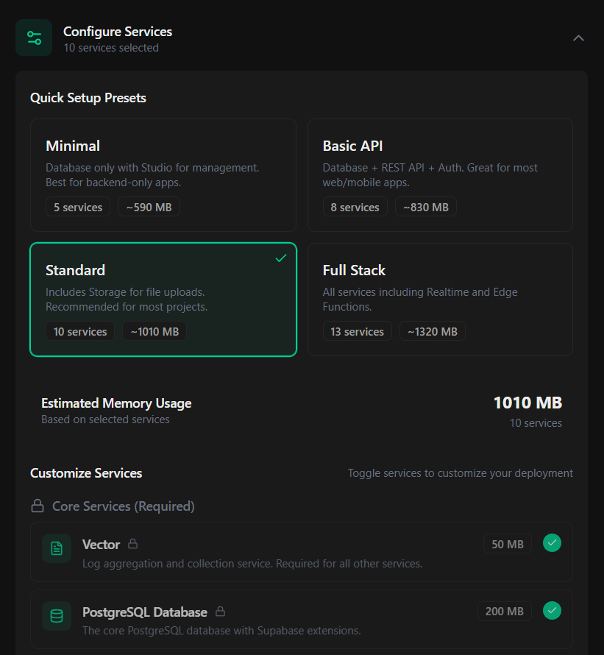Click the 5 services Minimal badge
The image size is (604, 655).
[78, 207]
